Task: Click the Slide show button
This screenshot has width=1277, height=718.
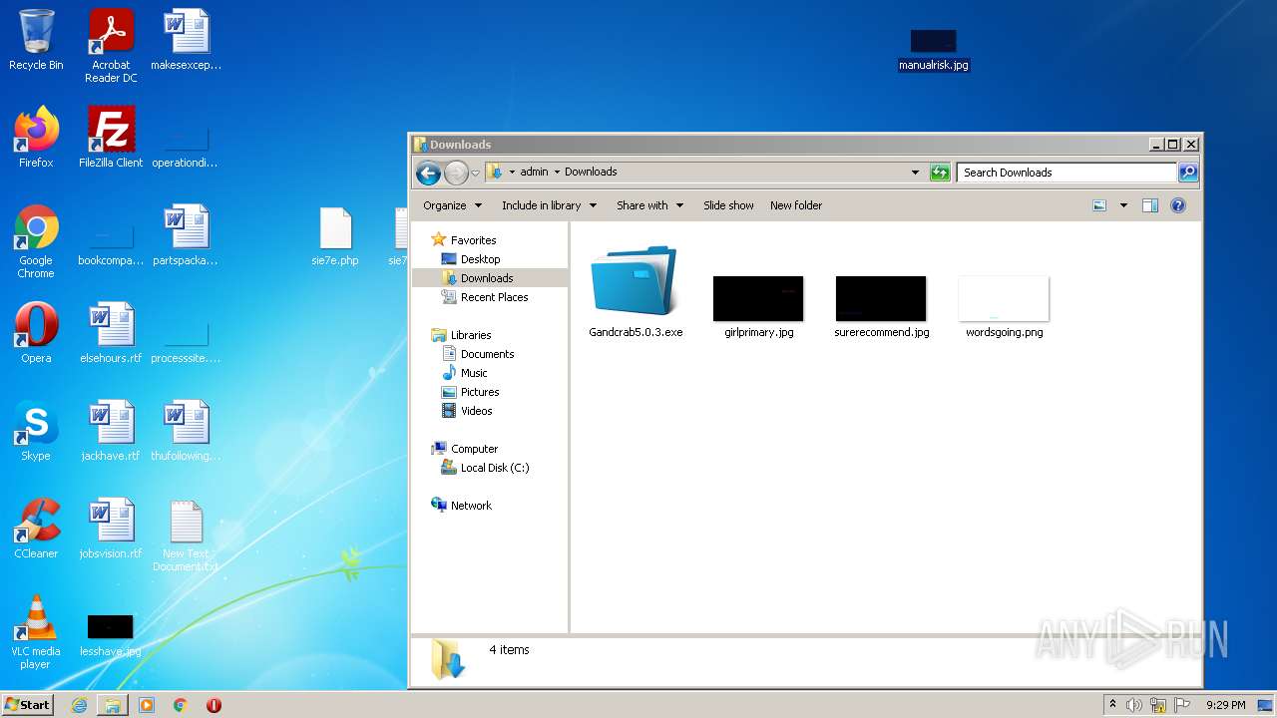Action: click(x=728, y=205)
